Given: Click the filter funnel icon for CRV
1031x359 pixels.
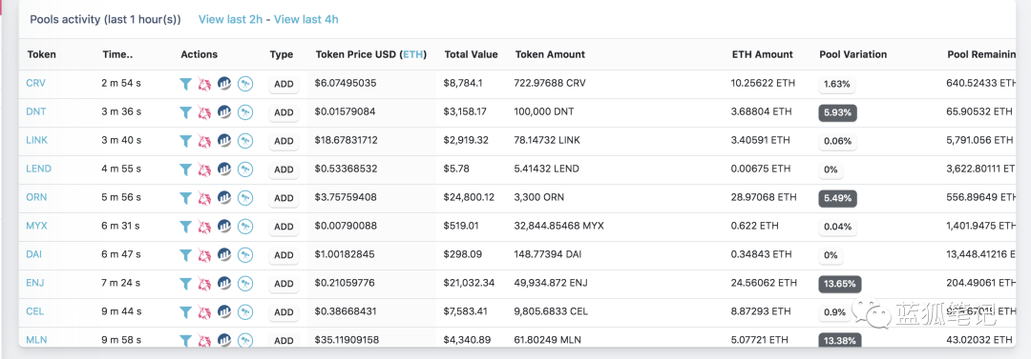Looking at the screenshot, I should pos(185,84).
